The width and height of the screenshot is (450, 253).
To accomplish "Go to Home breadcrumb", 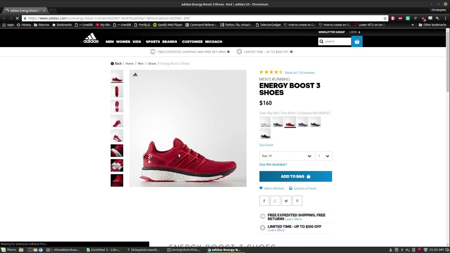I will pos(129,64).
